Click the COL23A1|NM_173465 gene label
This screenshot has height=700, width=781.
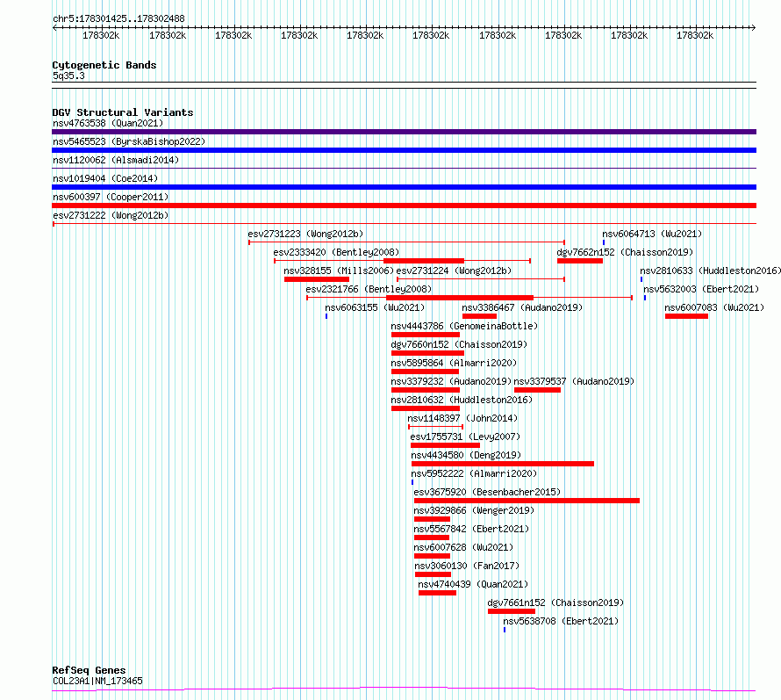point(97,681)
